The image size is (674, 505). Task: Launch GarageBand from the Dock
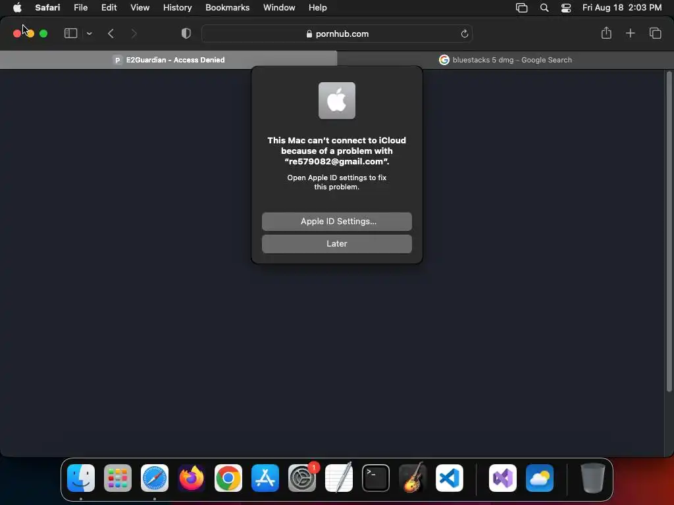click(x=413, y=477)
